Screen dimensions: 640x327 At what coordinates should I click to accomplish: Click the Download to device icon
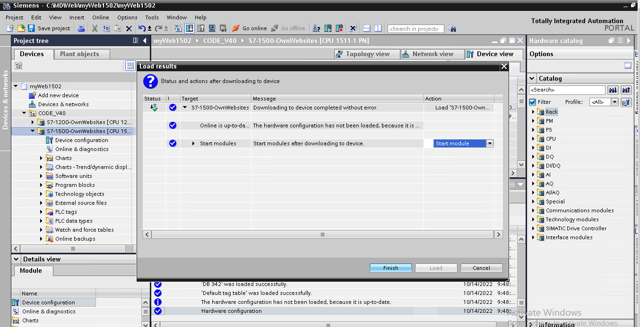tap(190, 28)
